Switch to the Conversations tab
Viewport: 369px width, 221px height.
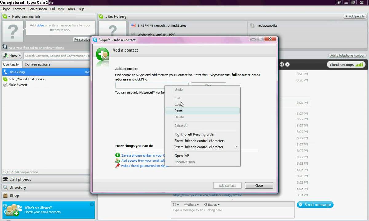click(37, 64)
